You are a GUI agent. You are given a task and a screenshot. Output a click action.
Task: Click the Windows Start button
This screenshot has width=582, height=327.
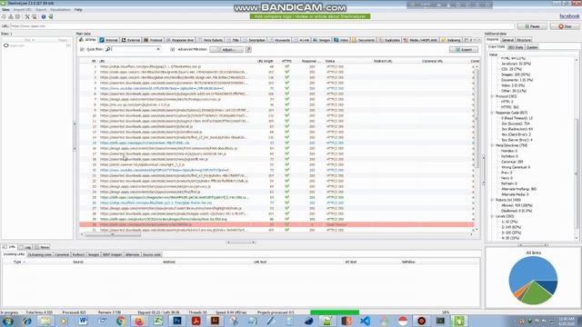(x=8, y=321)
